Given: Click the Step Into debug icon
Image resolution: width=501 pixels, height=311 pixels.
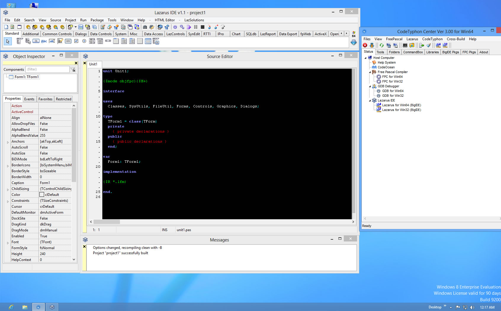Looking at the screenshot, I should (210, 27).
